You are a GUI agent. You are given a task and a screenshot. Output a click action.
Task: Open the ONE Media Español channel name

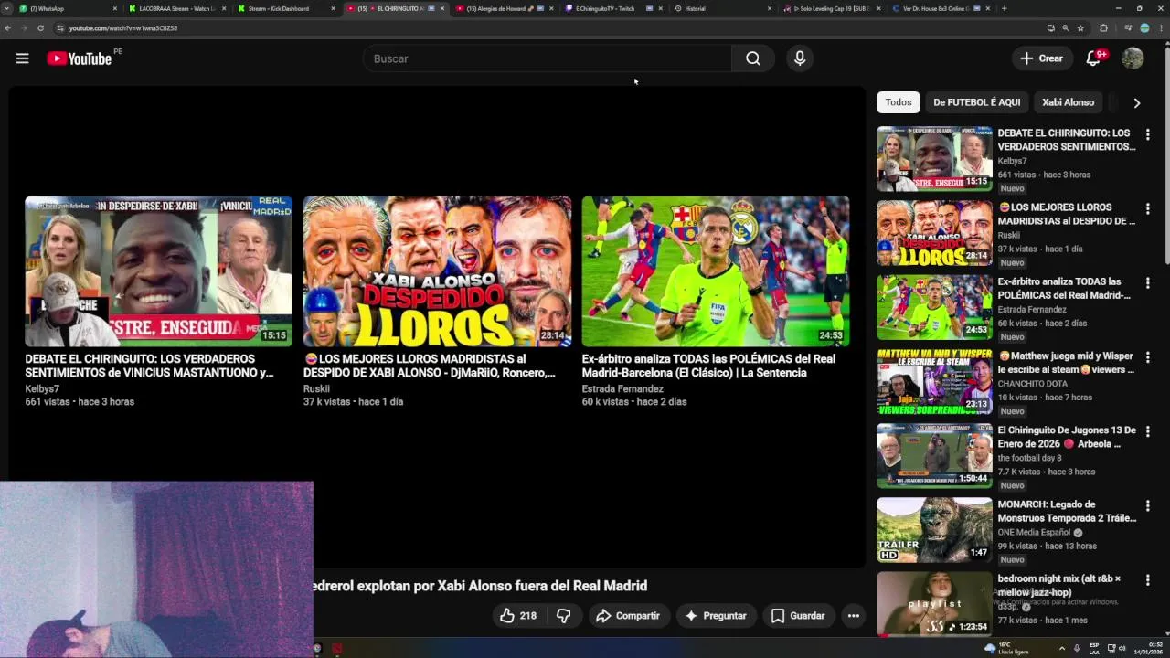point(1034,532)
